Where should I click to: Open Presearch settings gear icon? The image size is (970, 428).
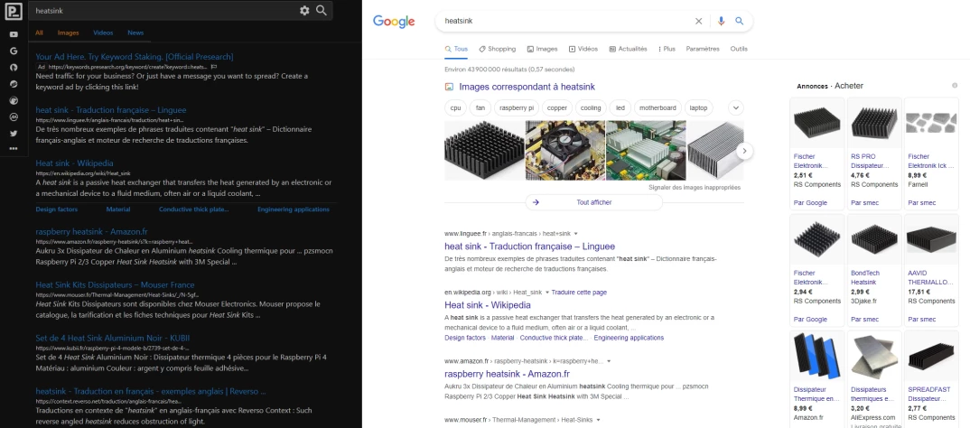point(304,11)
